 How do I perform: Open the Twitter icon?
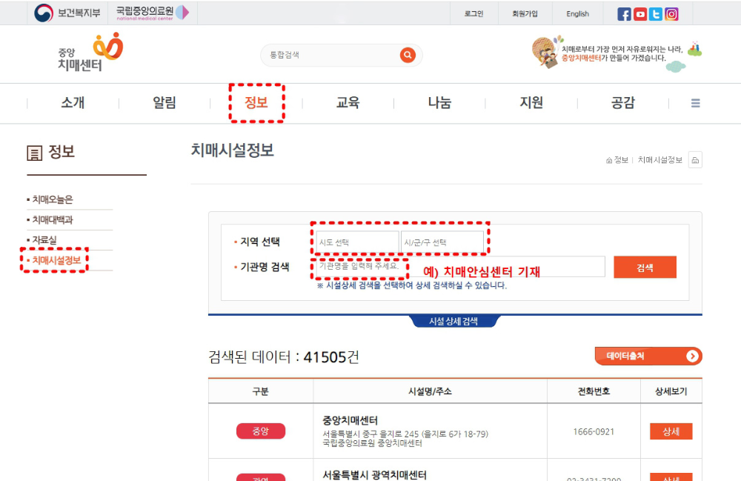click(x=655, y=13)
